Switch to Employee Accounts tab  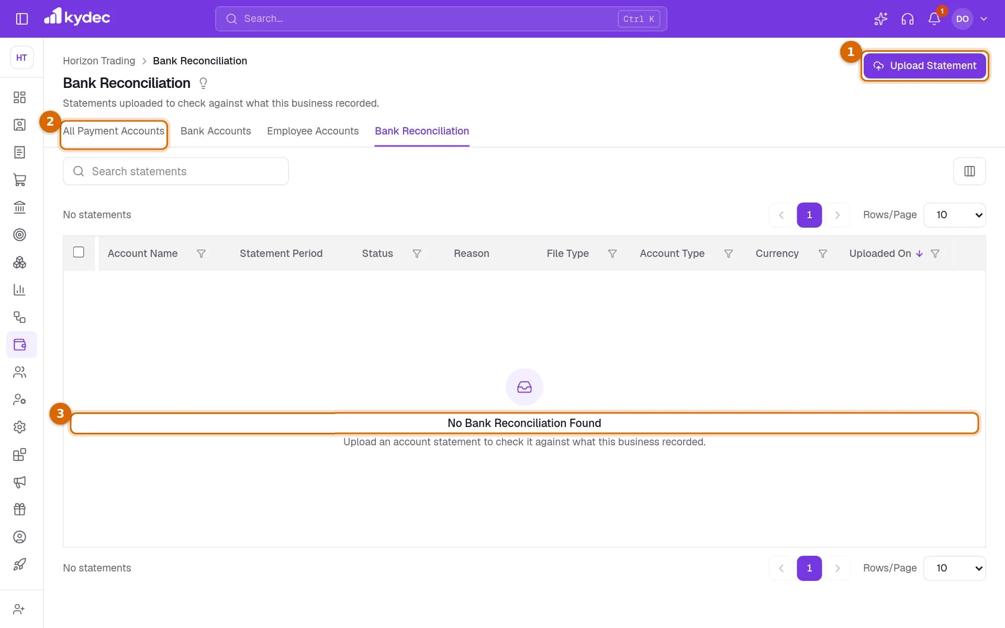[312, 131]
